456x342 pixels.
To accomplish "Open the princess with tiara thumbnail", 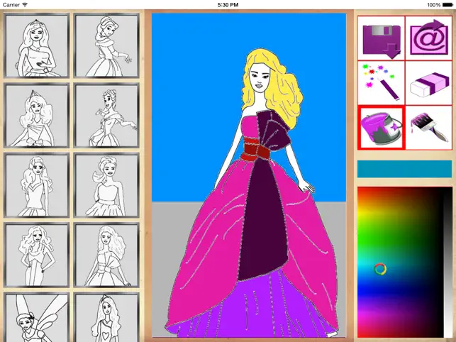I will point(37,45).
